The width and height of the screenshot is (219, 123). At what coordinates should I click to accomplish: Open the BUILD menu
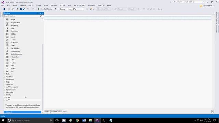pos(31,5)
